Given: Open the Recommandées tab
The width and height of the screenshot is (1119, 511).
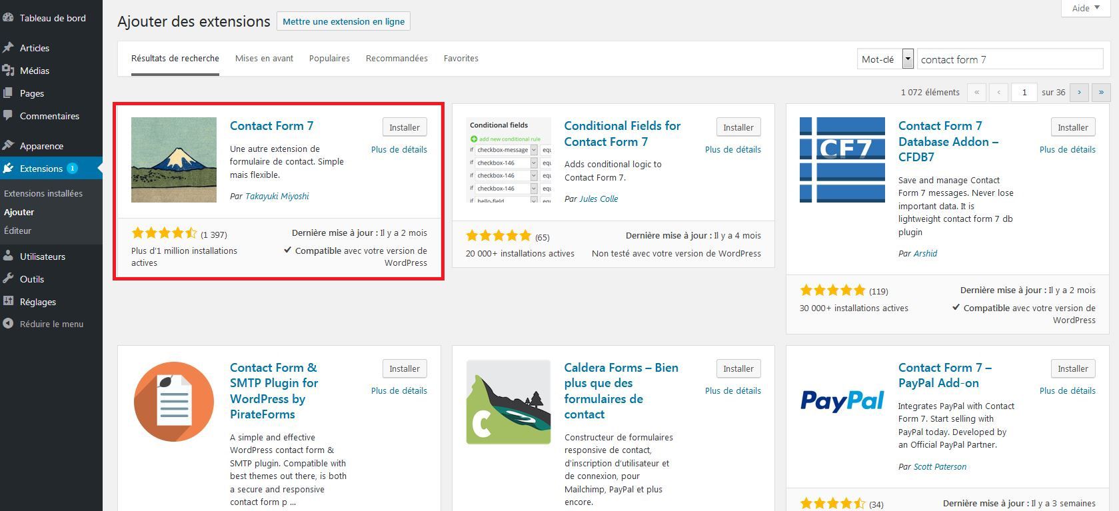Looking at the screenshot, I should tap(397, 59).
